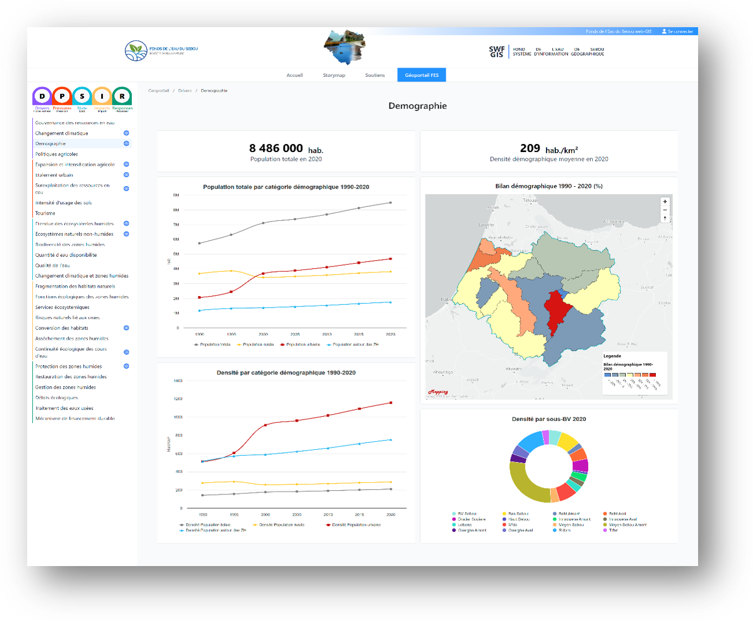Screen dimensions: 753x621
Task: Click eye icon next to Changement climatique
Action: tap(127, 133)
